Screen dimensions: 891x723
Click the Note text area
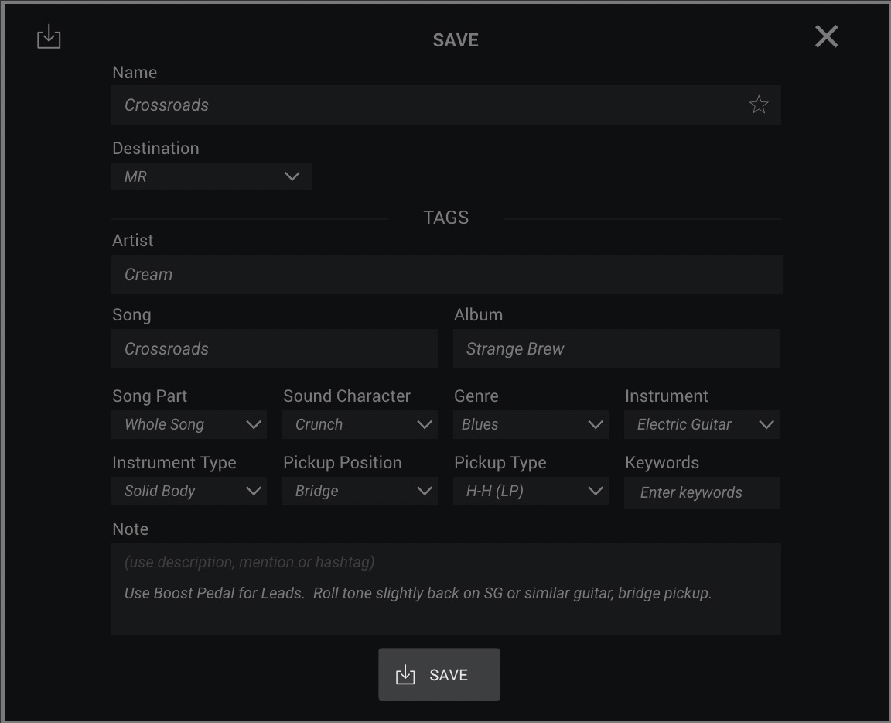coord(446,589)
